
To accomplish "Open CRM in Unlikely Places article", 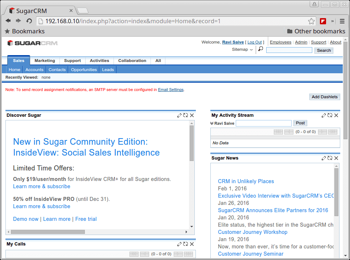I will 246,181.
